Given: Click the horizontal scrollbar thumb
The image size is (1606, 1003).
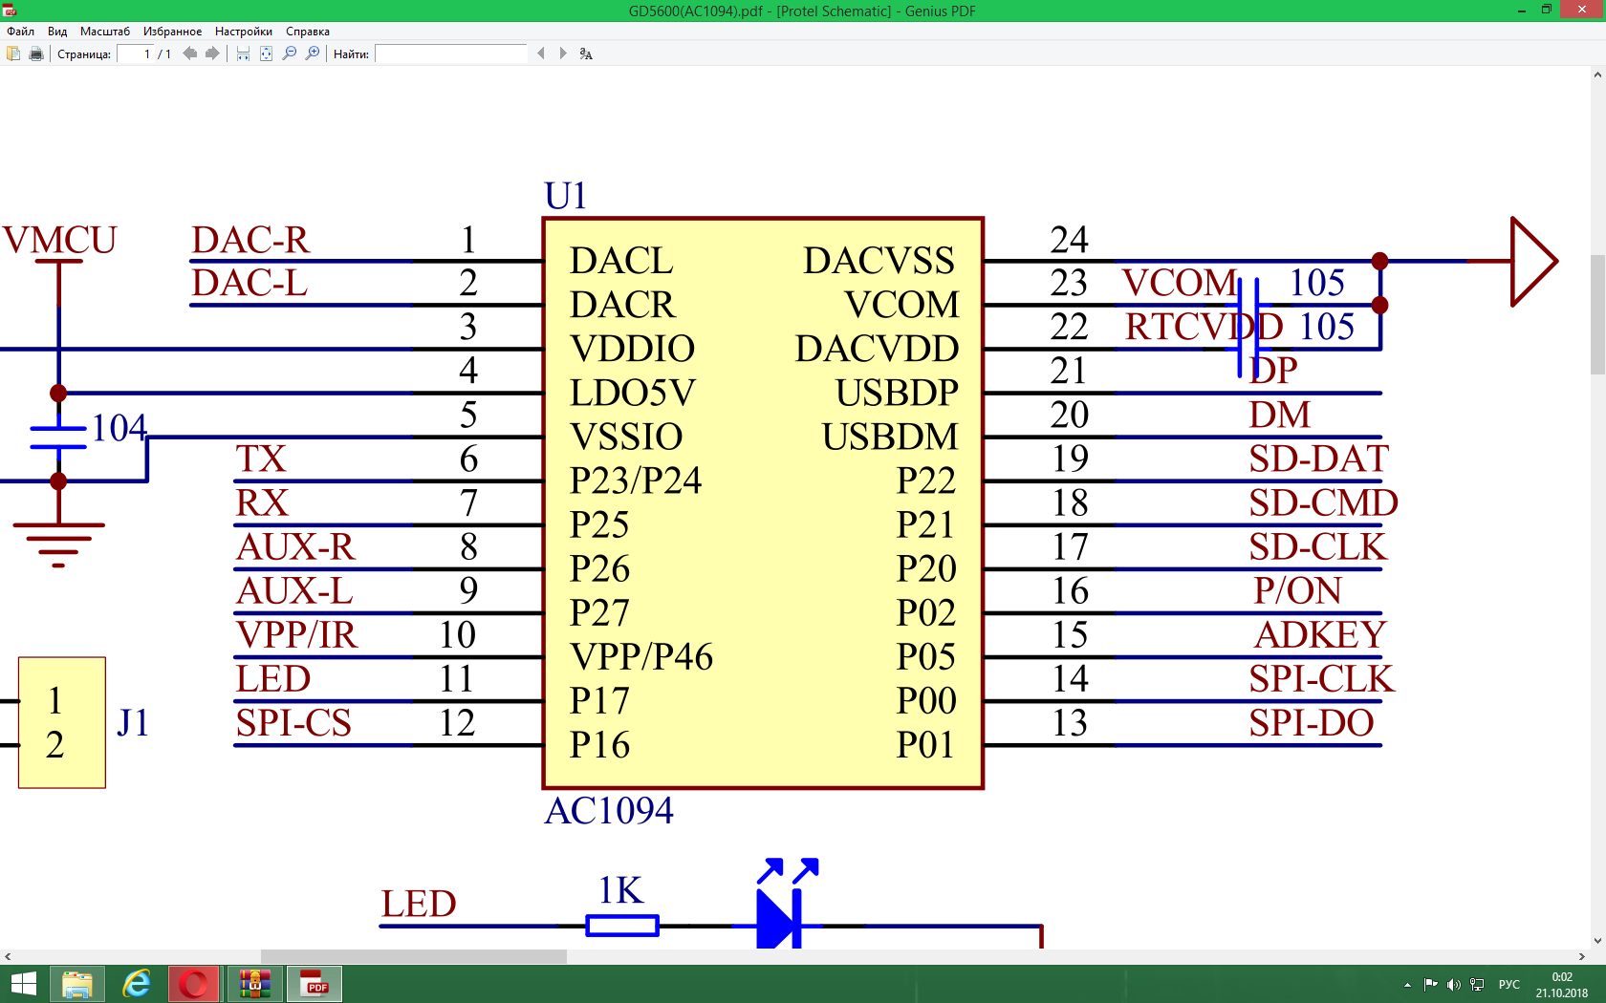Looking at the screenshot, I should pos(414,956).
